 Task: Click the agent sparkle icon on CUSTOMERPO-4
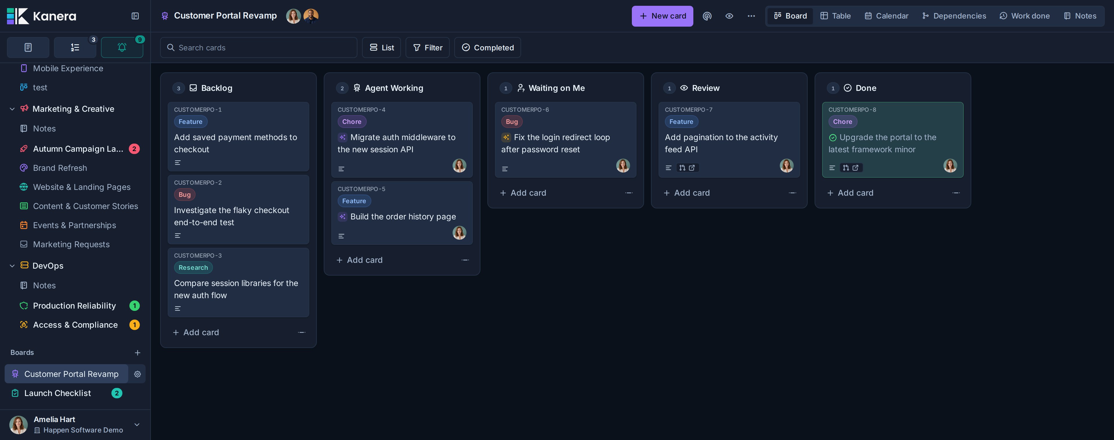[343, 137]
